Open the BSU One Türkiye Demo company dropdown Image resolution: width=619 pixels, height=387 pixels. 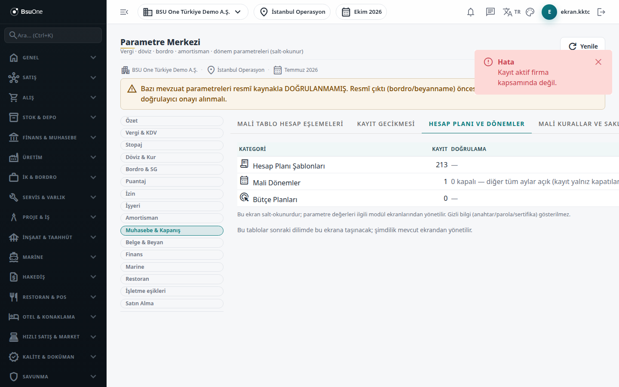point(193,12)
